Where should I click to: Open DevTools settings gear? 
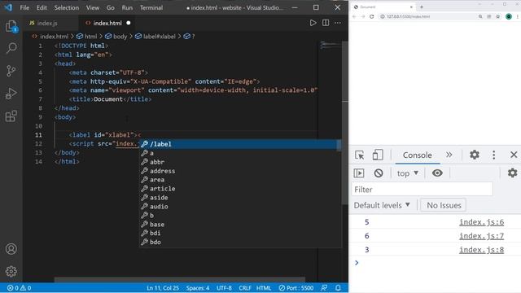[475, 155]
